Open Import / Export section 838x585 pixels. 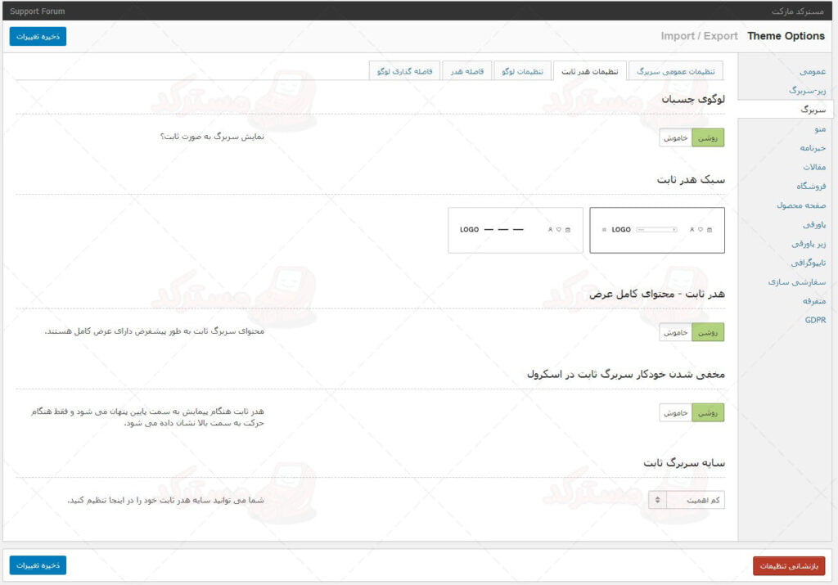[x=699, y=36]
